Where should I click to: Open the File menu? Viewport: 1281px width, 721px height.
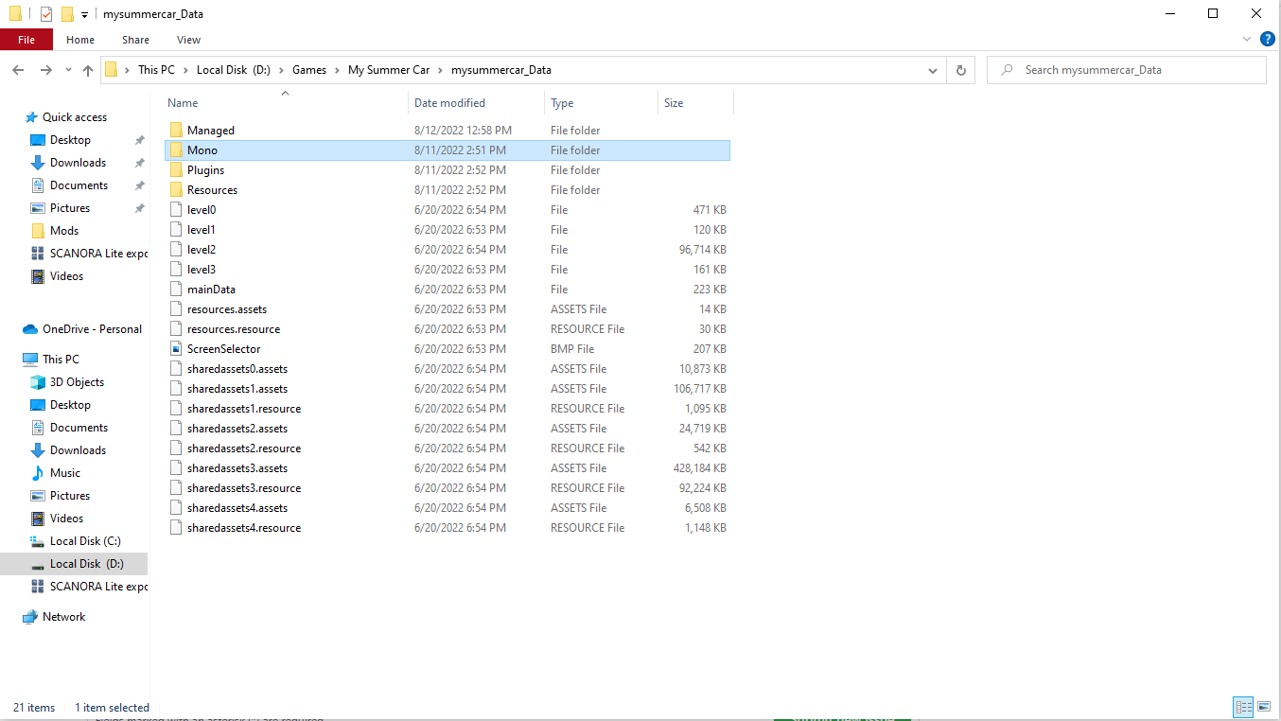click(26, 39)
